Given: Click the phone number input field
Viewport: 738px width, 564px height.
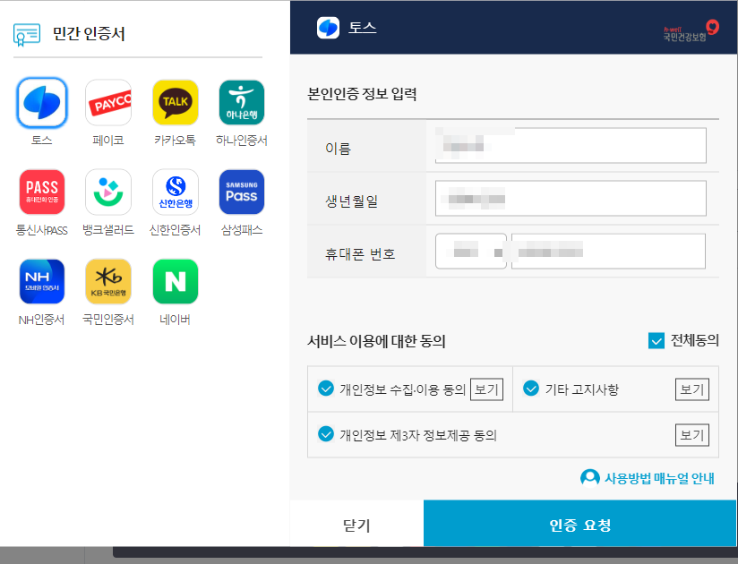Looking at the screenshot, I should pyautogui.click(x=608, y=252).
